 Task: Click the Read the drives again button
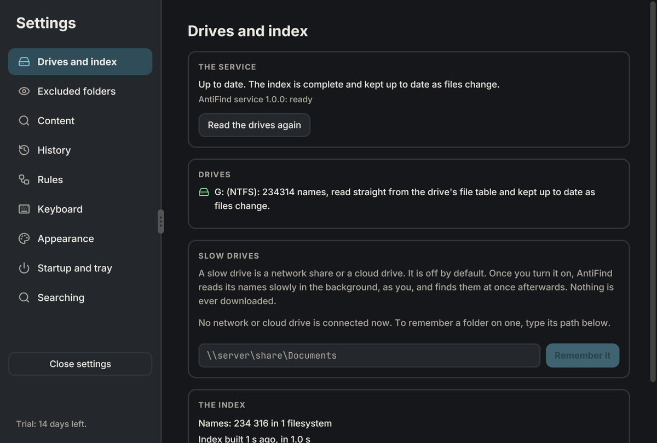[x=254, y=125]
